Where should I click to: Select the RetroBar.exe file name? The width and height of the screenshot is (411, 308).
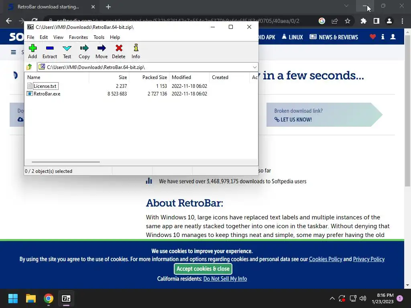47,94
